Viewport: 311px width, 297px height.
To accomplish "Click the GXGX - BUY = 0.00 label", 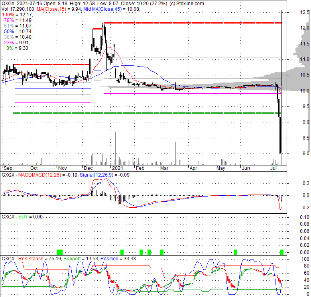I will click(22, 217).
